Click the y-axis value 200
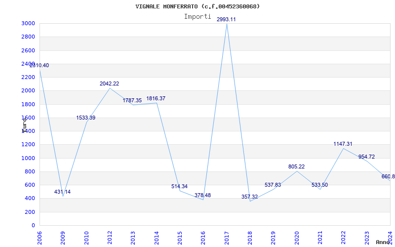 (30, 212)
